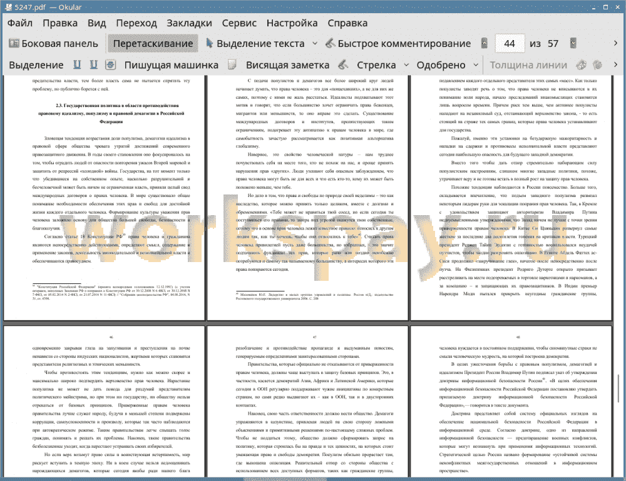626x481 pixels.
Task: Click the bottom right document page
Action: [511, 402]
